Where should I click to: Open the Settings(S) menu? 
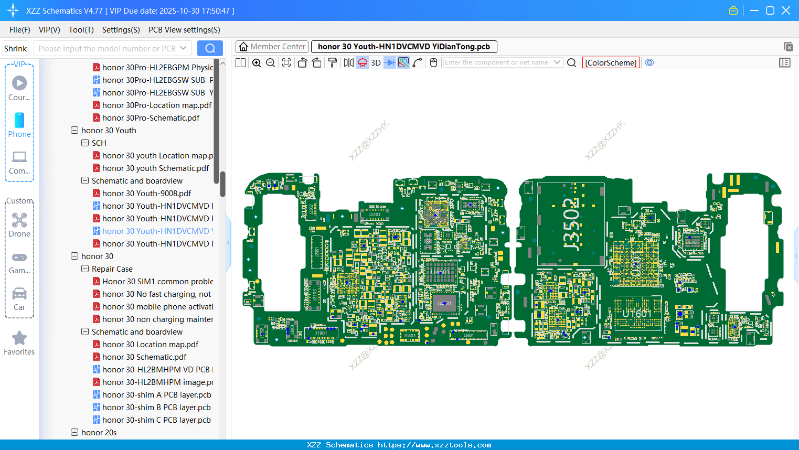(121, 30)
